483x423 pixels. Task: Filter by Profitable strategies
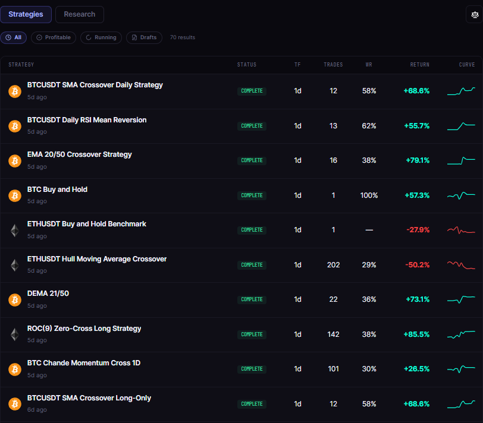tap(54, 37)
